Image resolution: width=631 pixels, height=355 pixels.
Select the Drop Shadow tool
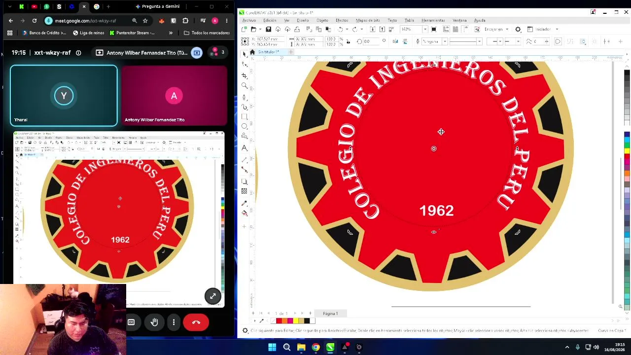coord(245,181)
